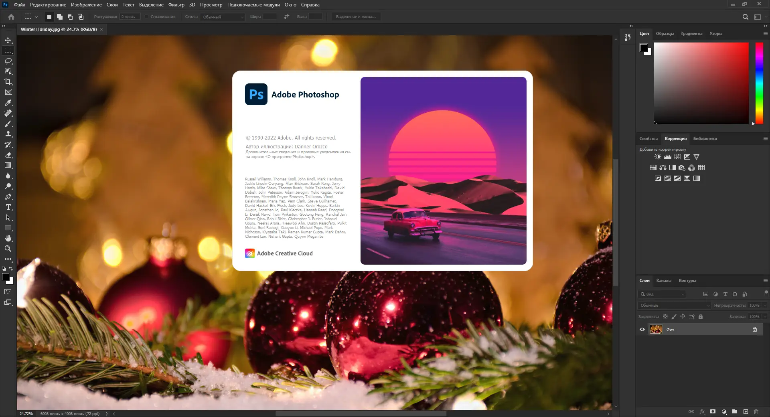770x417 pixels.
Task: Enable Intersect with selection mode
Action: coord(81,17)
